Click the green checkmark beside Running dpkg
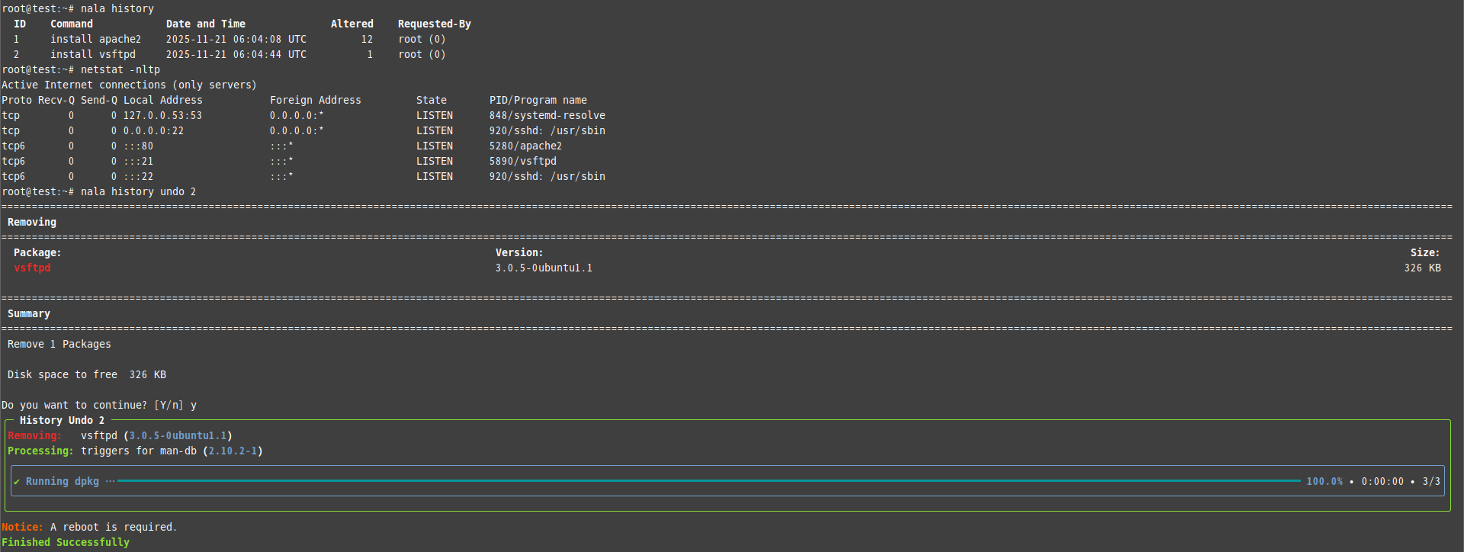 [x=17, y=482]
